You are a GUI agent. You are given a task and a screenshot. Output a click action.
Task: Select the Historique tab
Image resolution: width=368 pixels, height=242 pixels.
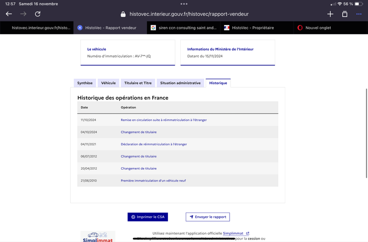point(218,83)
